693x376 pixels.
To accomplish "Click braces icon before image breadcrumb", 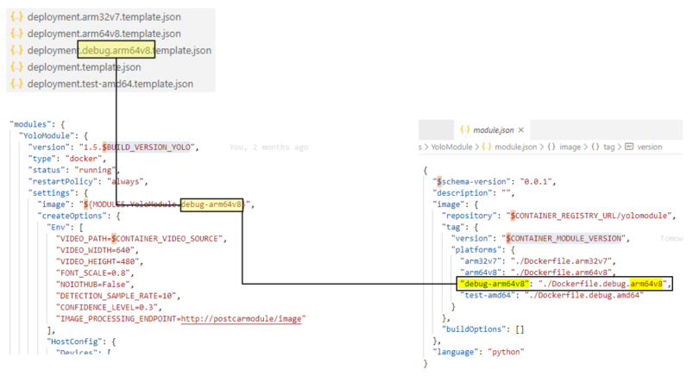I will tap(551, 147).
